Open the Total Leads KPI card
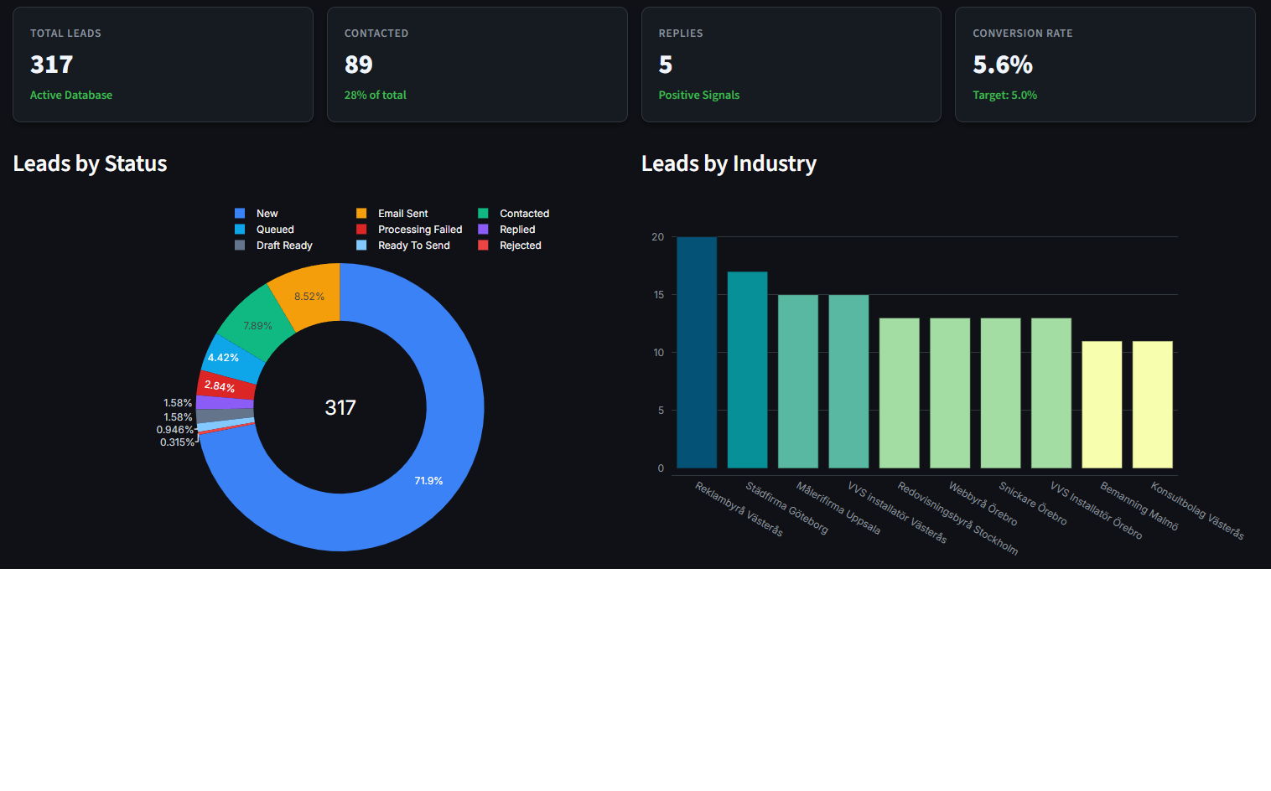This screenshot has width=1271, height=791. point(163,65)
